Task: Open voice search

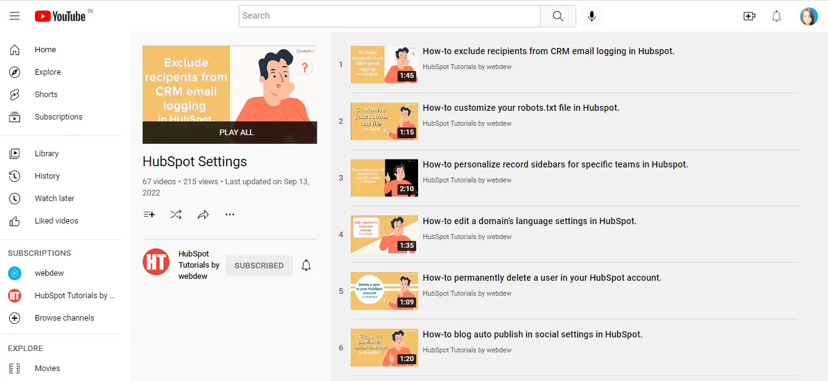Action: 591,16
